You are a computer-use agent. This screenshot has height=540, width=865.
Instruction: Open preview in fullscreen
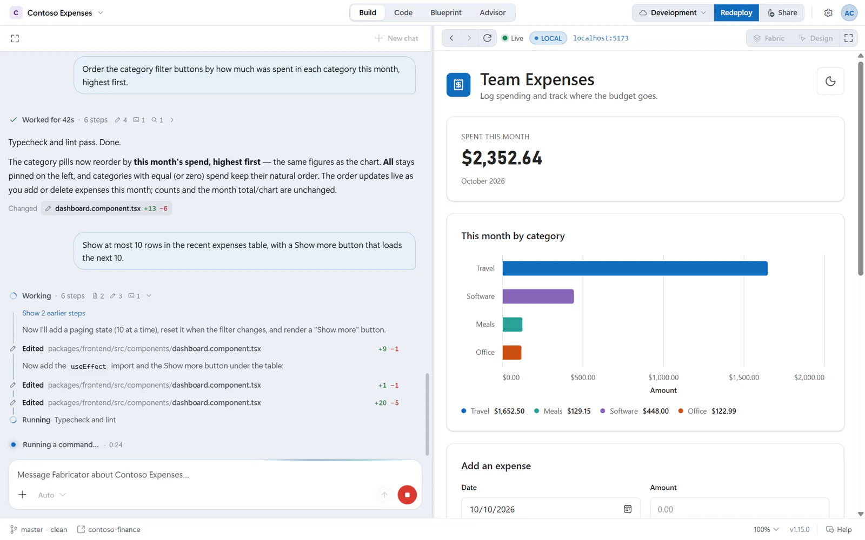tap(848, 38)
